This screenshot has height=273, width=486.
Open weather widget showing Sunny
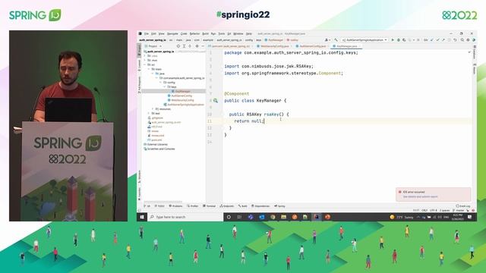coord(402,217)
